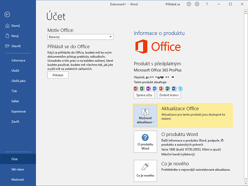The width and height of the screenshot is (248, 186).
Task: Click the Skype app icon
Action: click(181, 88)
